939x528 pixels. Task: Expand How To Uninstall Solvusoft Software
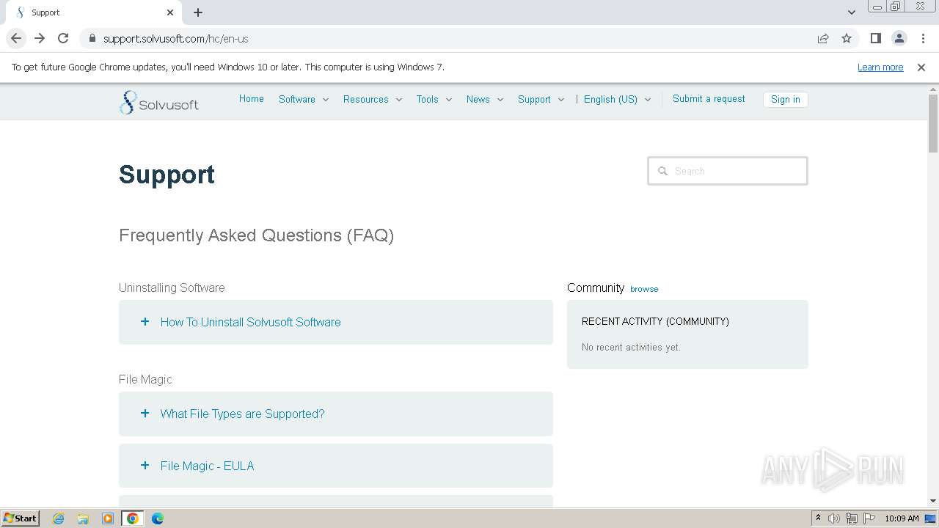coord(336,322)
